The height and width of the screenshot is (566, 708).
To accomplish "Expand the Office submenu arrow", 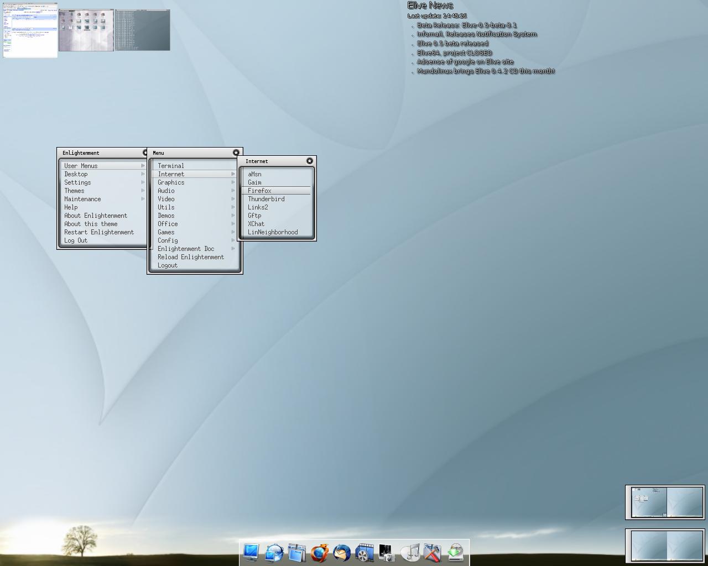I will pyautogui.click(x=233, y=224).
